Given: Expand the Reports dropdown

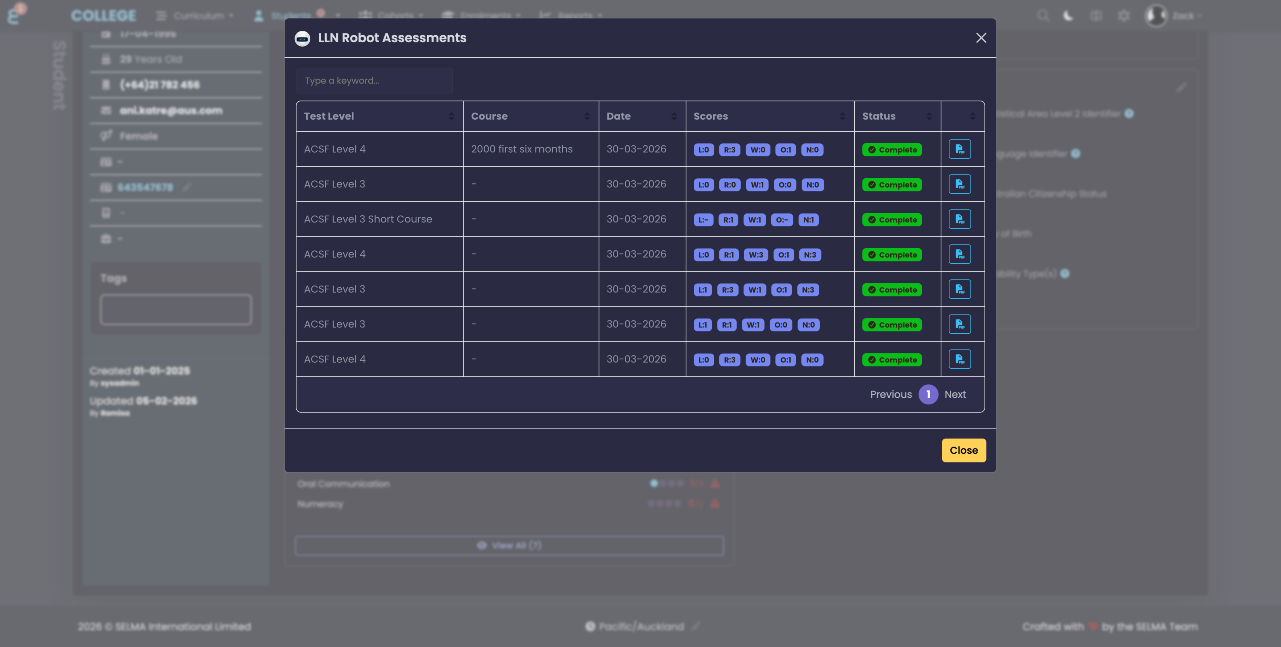Looking at the screenshot, I should tap(571, 15).
